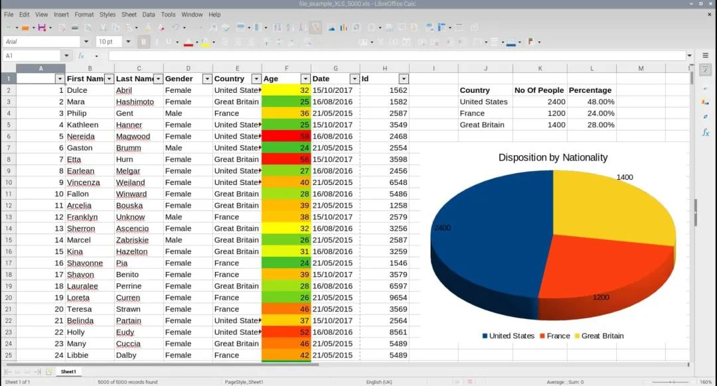Image resolution: width=717 pixels, height=386 pixels.
Task: Click the Center Horizontally alignment icon
Action: [x=238, y=42]
